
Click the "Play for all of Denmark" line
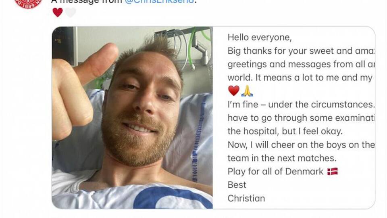(275, 171)
